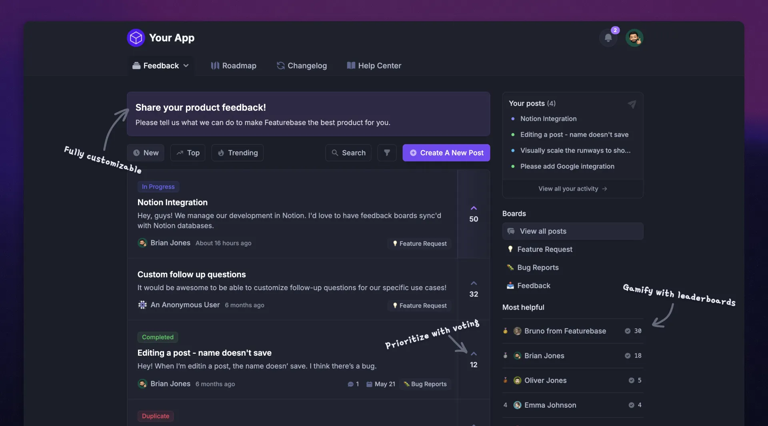Sort posts by New

pos(146,153)
